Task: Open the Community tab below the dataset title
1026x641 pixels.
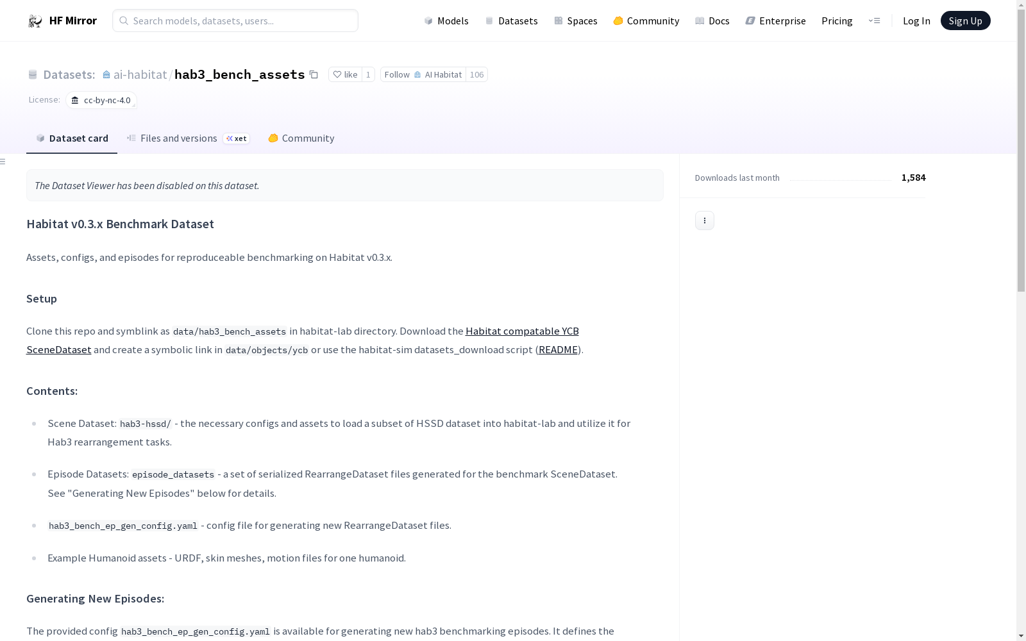Action: click(301, 138)
